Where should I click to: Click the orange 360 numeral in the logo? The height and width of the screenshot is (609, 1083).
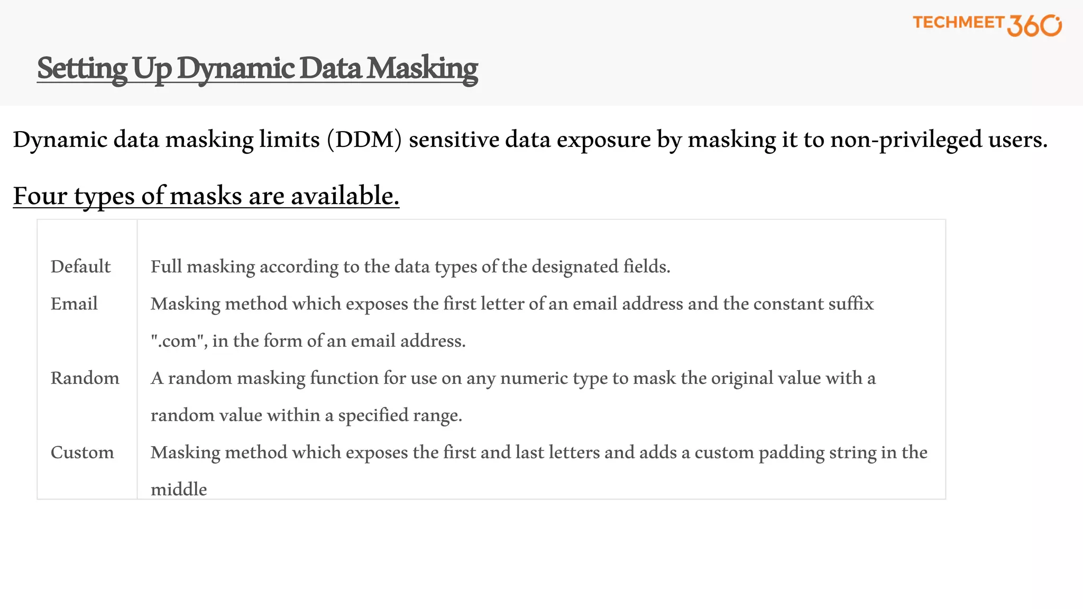(x=1034, y=25)
